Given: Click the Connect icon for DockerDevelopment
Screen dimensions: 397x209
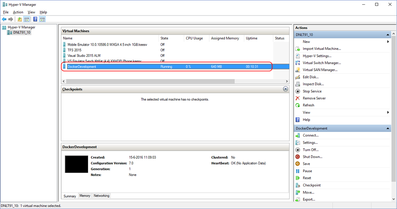Looking at the screenshot, I should click(x=298, y=135).
